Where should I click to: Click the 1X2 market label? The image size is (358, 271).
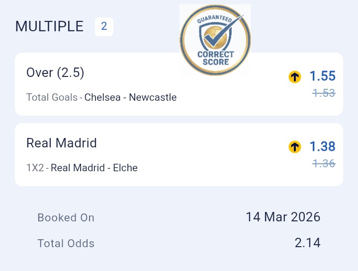coord(35,168)
